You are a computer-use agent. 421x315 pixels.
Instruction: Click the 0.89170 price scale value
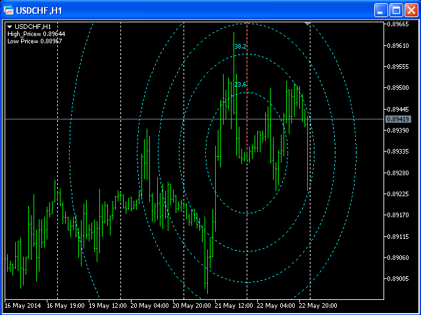[398, 215]
